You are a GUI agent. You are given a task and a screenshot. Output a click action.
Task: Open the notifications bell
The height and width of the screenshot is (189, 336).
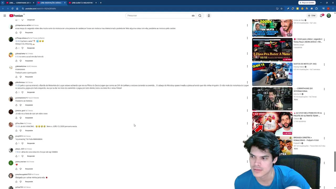[321, 15]
